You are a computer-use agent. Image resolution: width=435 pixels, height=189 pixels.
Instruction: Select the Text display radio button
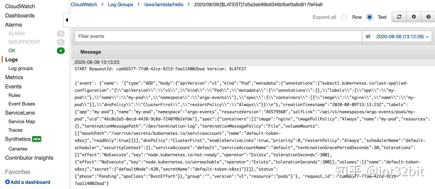pos(369,17)
